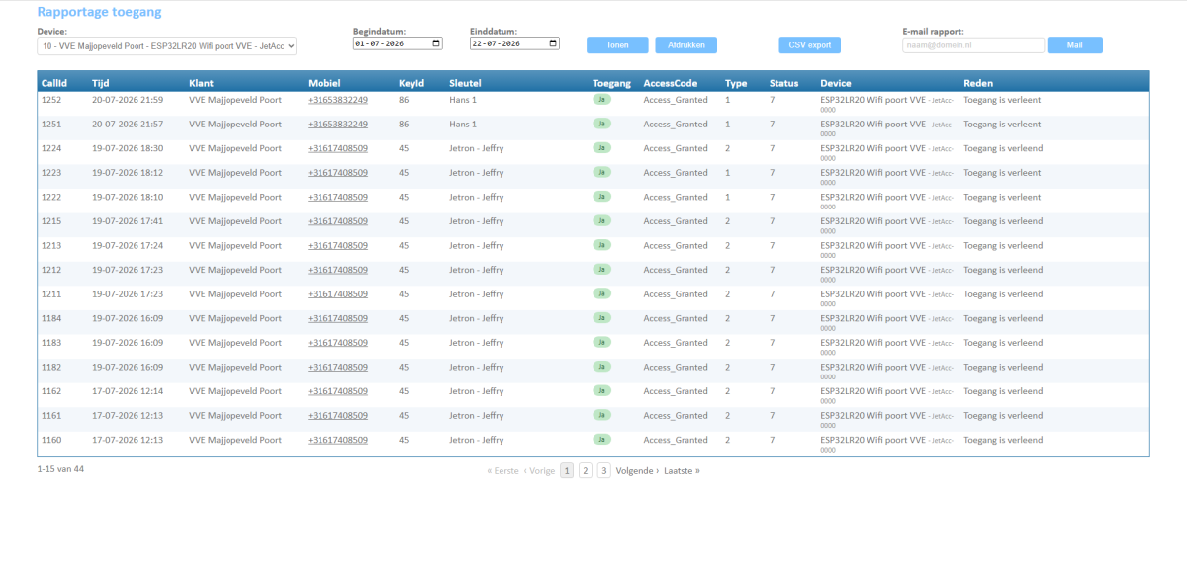Open mobile number link in row 1223
This screenshot has height=583, width=1187.
click(337, 173)
